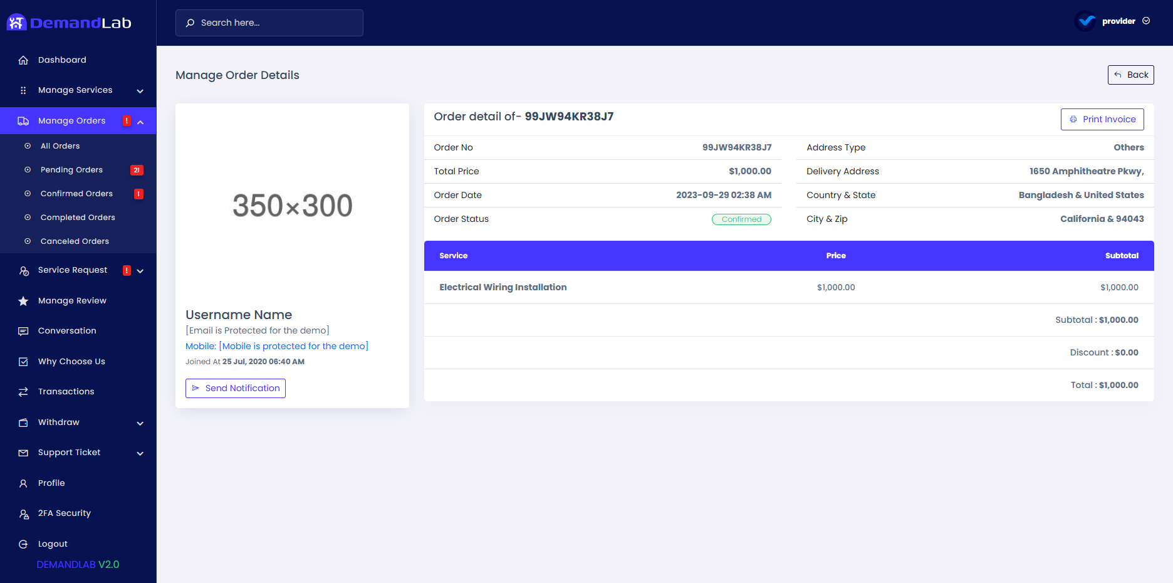This screenshot has width=1173, height=583.
Task: Click inside the search input field
Action: tap(269, 23)
